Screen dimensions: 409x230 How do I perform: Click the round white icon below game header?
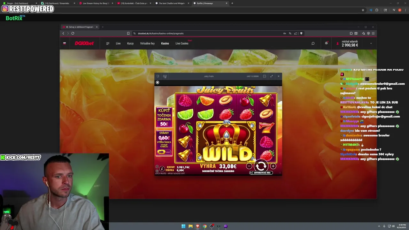158,82
